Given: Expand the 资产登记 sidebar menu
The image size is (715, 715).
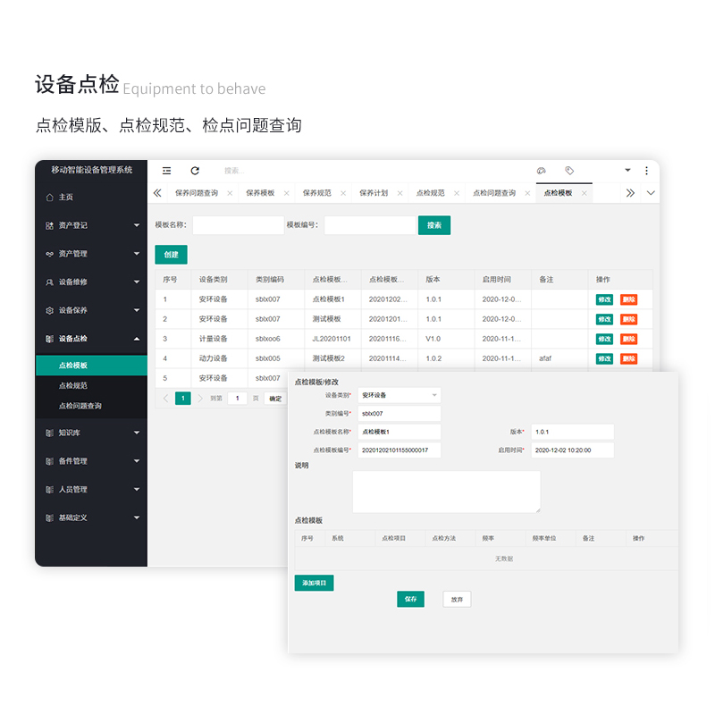Looking at the screenshot, I should 91,225.
